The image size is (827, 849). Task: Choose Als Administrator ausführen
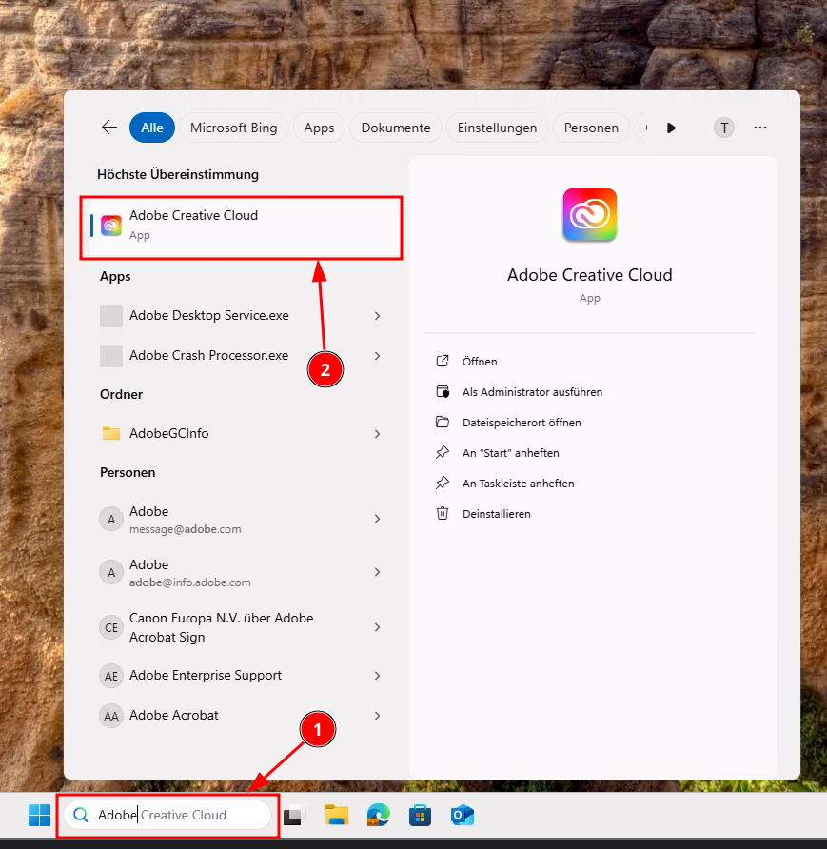(532, 392)
